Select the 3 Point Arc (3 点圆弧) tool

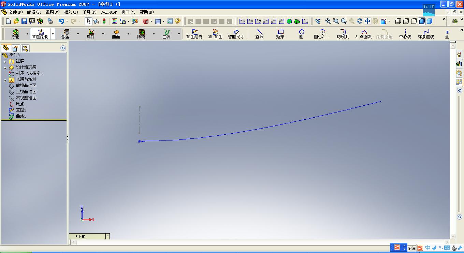[363, 34]
